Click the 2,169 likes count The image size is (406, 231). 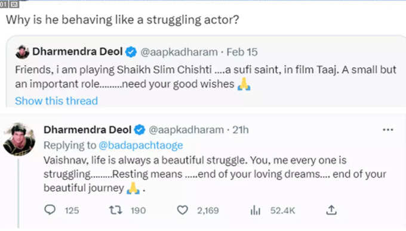[208, 211]
